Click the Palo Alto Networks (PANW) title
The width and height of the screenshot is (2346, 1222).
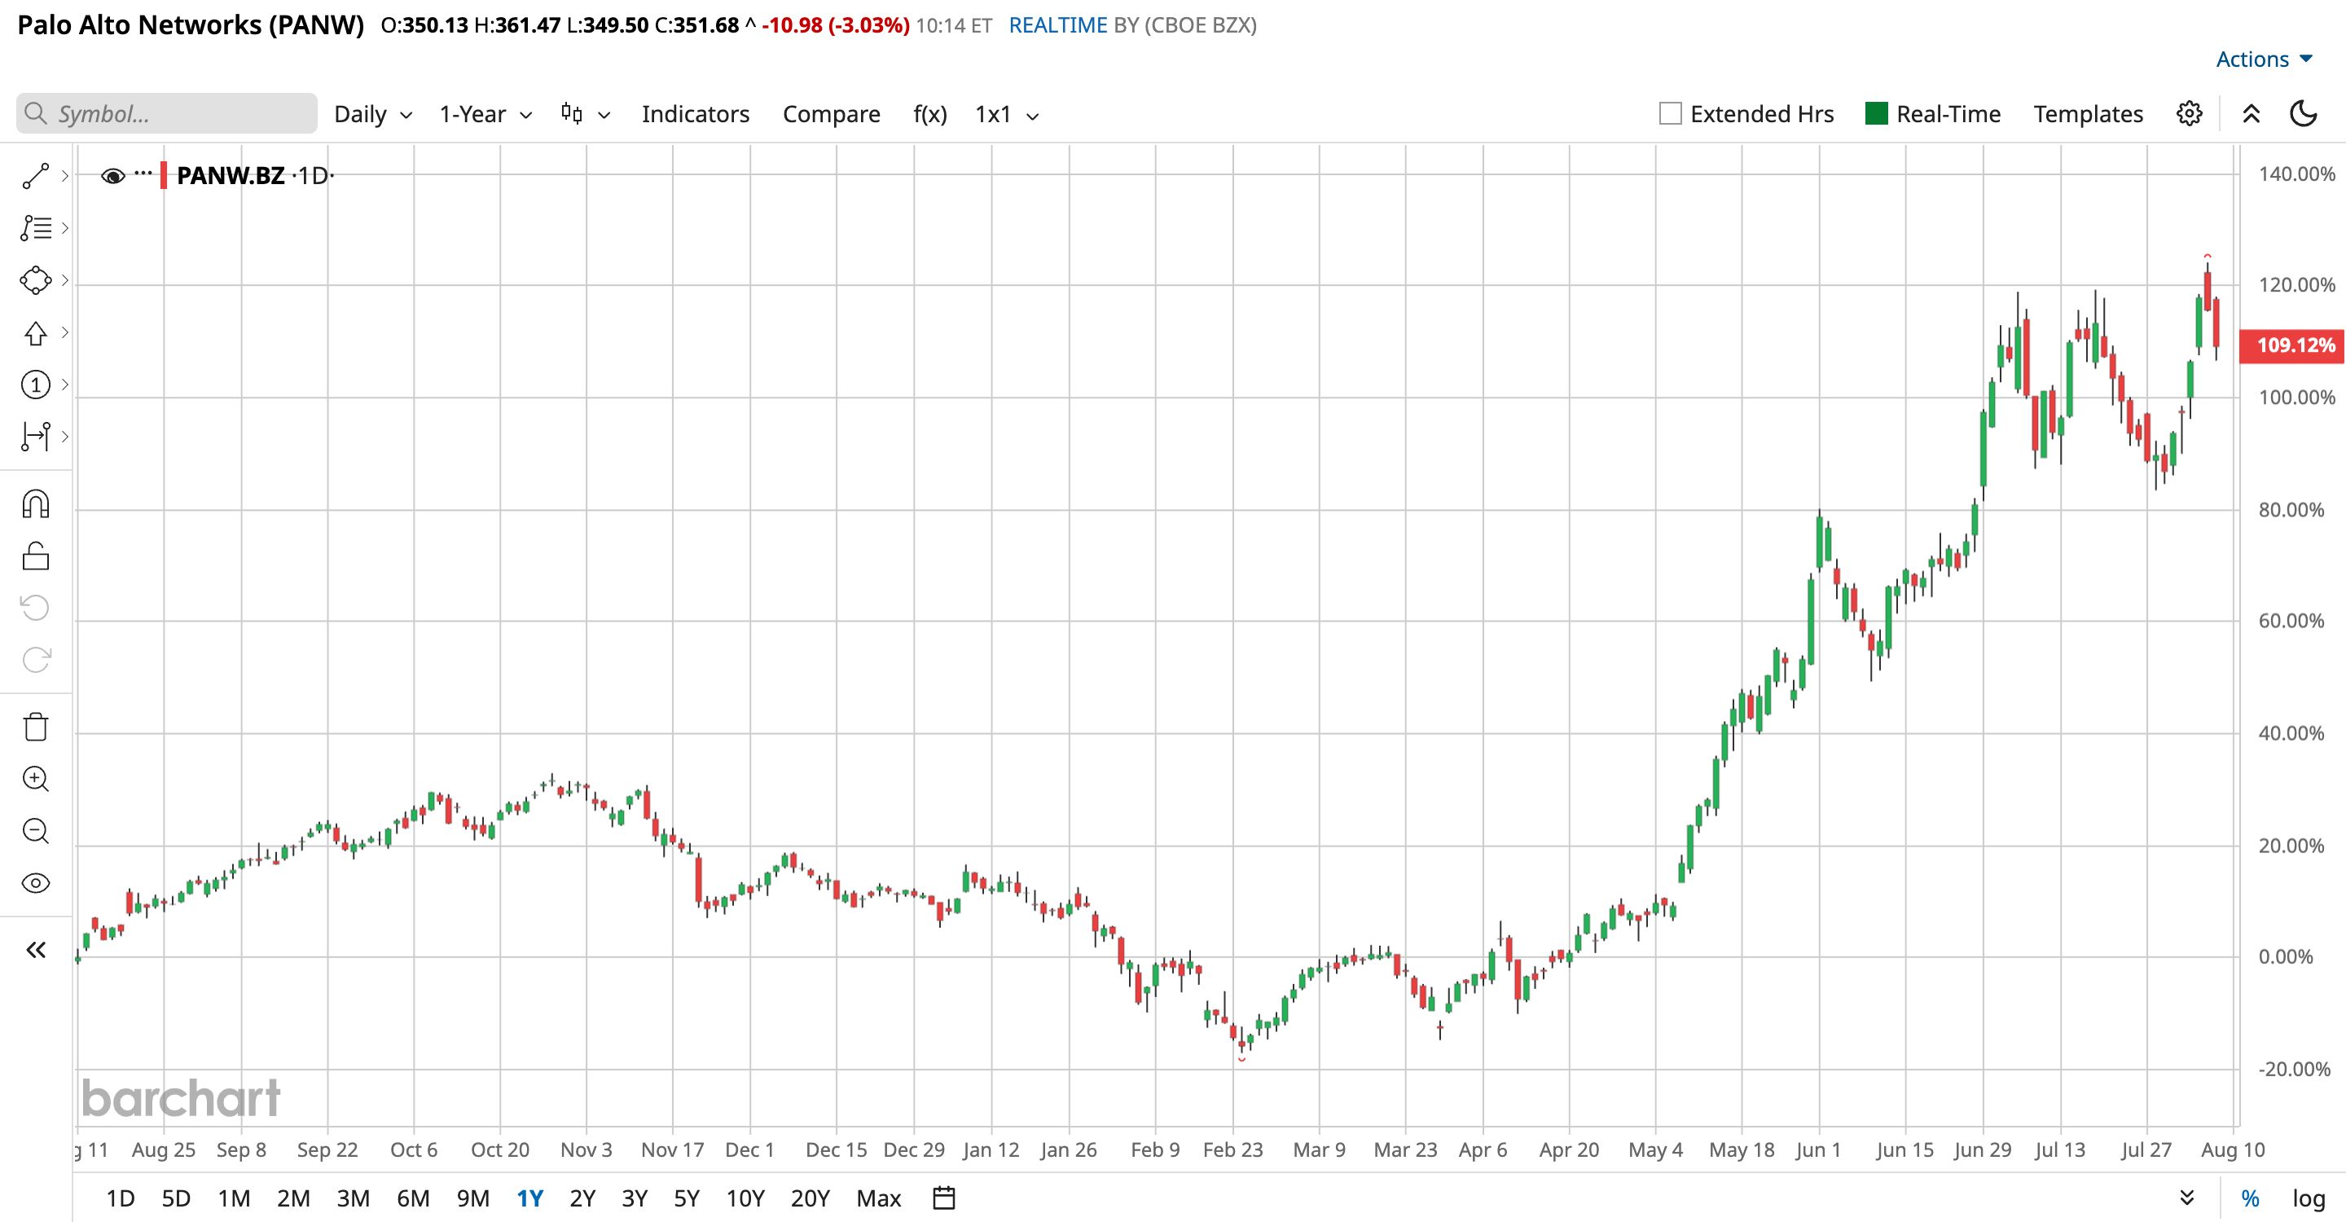coord(191,24)
